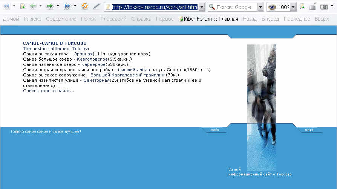The height and width of the screenshot is (189, 337).
Task: Click the Kiber Forum :: Главная navigation item
Action: coord(208,19)
